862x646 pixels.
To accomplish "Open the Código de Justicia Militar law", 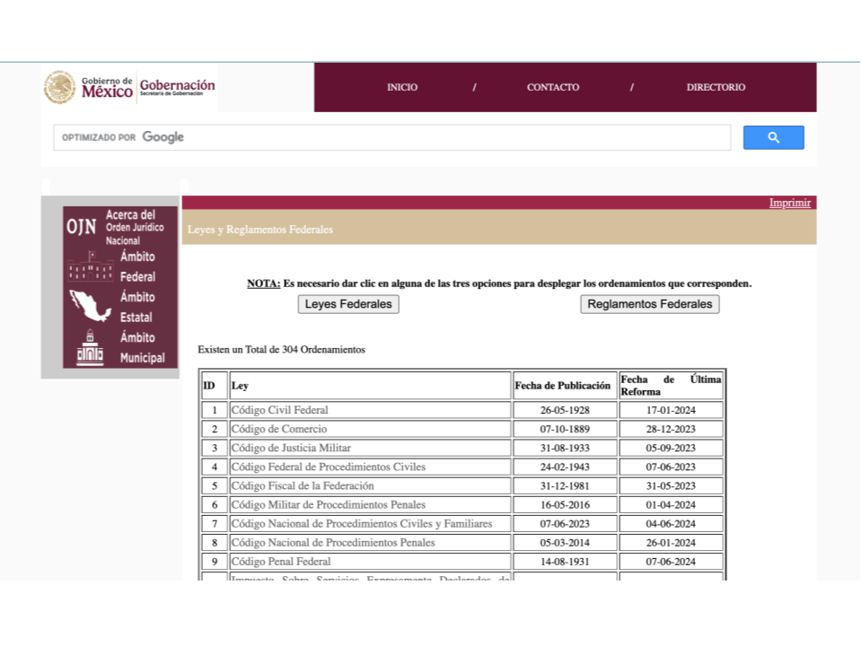I will coord(291,448).
